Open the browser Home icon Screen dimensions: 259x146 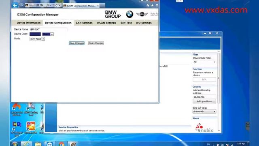(148, 5)
